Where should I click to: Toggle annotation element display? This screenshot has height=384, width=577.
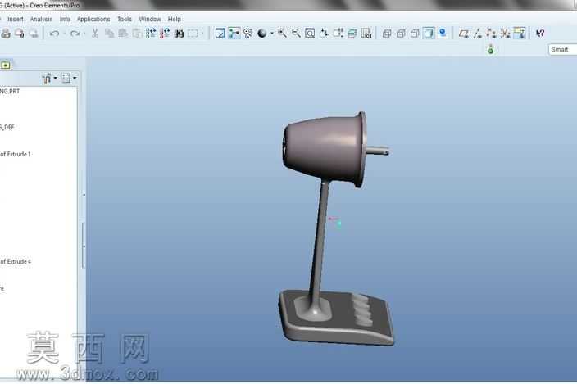click(x=520, y=34)
